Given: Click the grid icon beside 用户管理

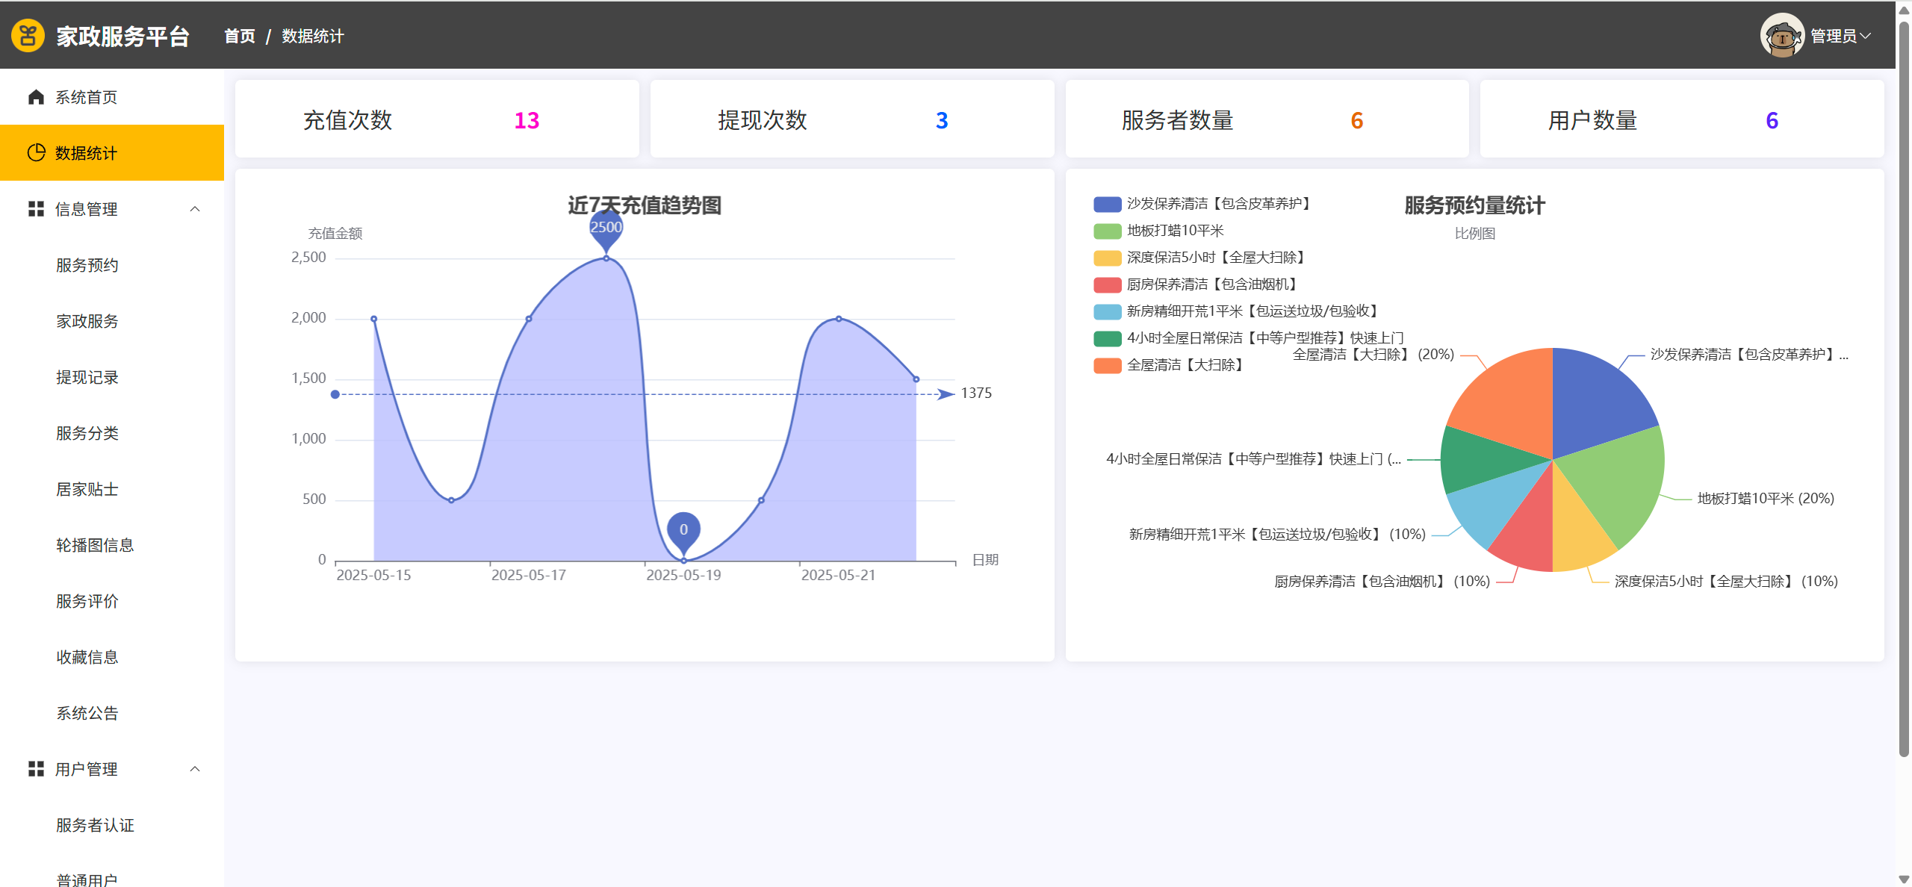Looking at the screenshot, I should point(36,768).
